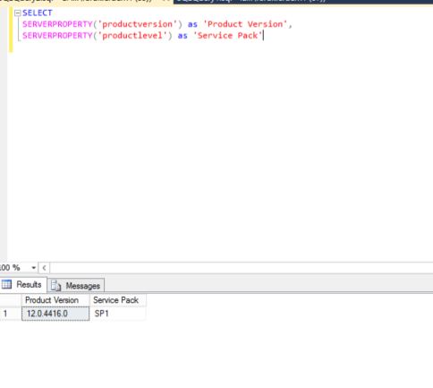
Task: Select the Service Pack column header
Action: click(x=118, y=300)
